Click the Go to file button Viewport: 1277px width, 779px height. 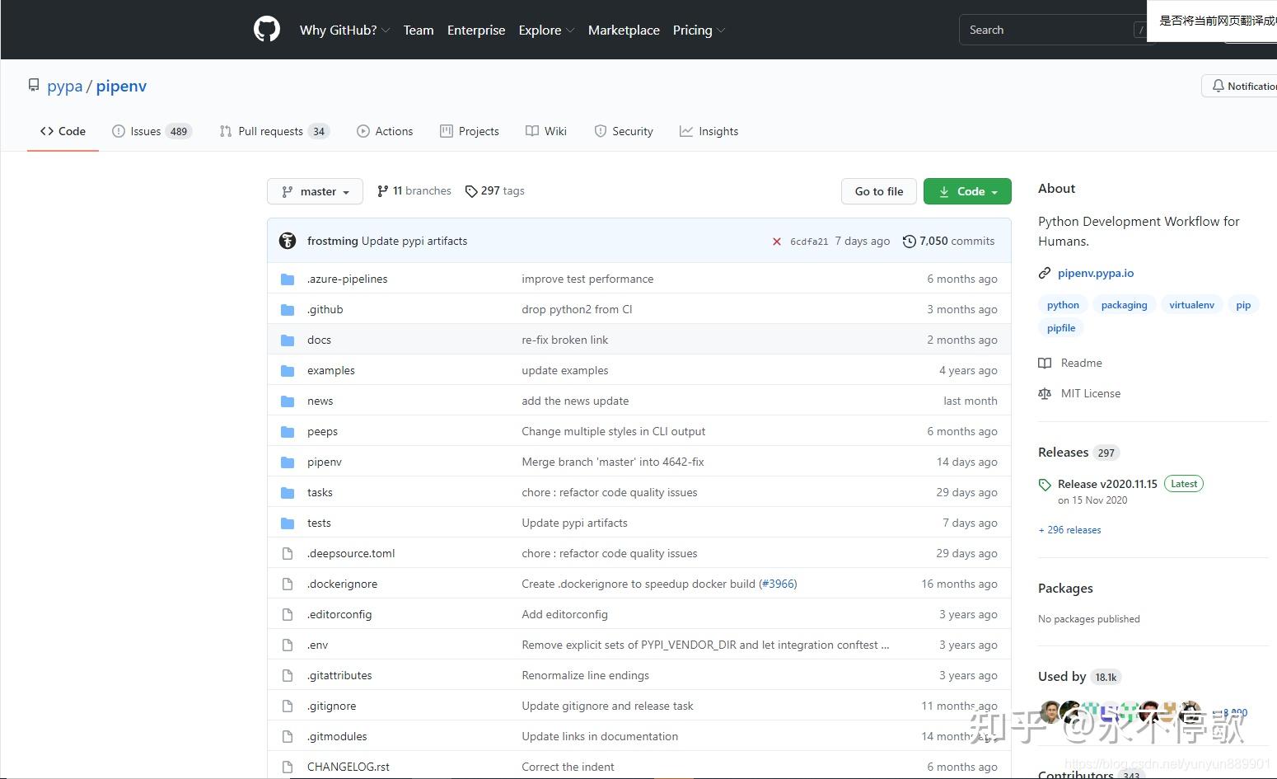point(879,191)
